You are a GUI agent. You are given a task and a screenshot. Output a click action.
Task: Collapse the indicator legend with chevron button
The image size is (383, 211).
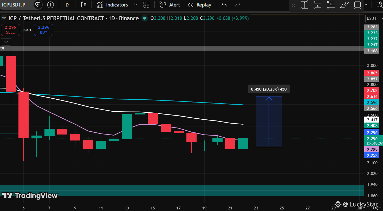tap(6, 42)
